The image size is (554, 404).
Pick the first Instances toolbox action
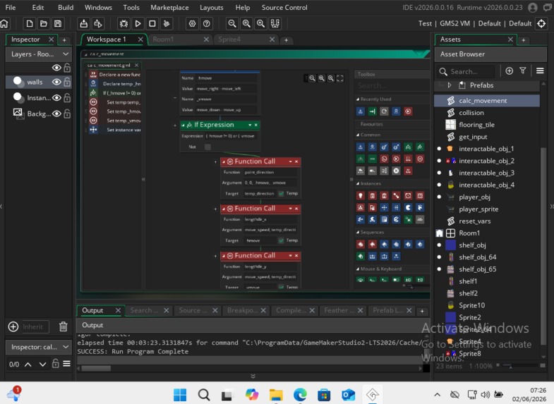click(361, 196)
